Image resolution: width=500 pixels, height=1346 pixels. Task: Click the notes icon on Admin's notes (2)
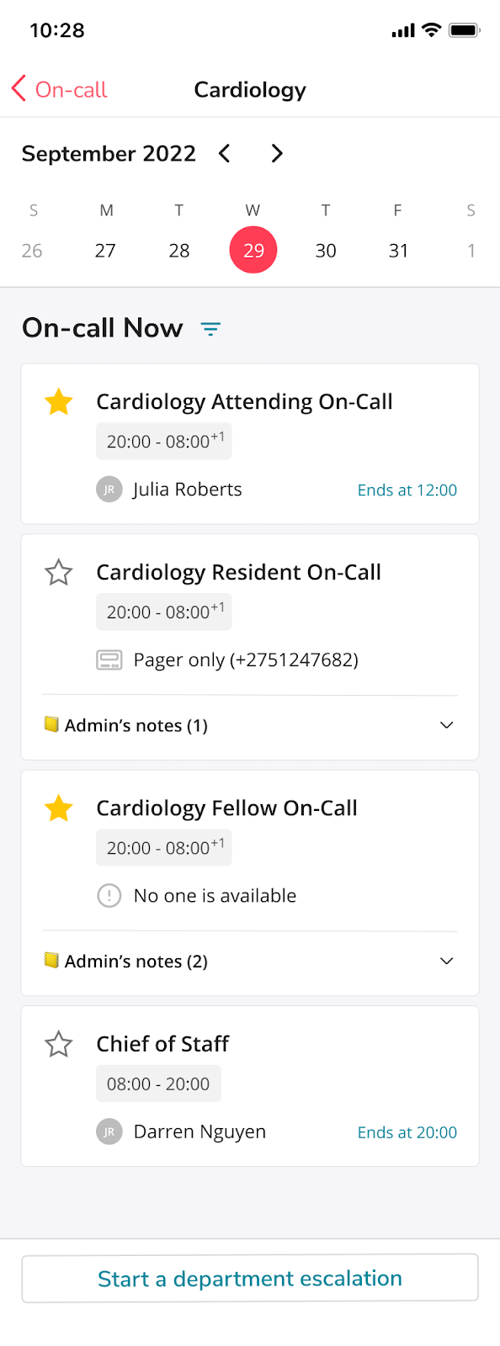point(52,961)
